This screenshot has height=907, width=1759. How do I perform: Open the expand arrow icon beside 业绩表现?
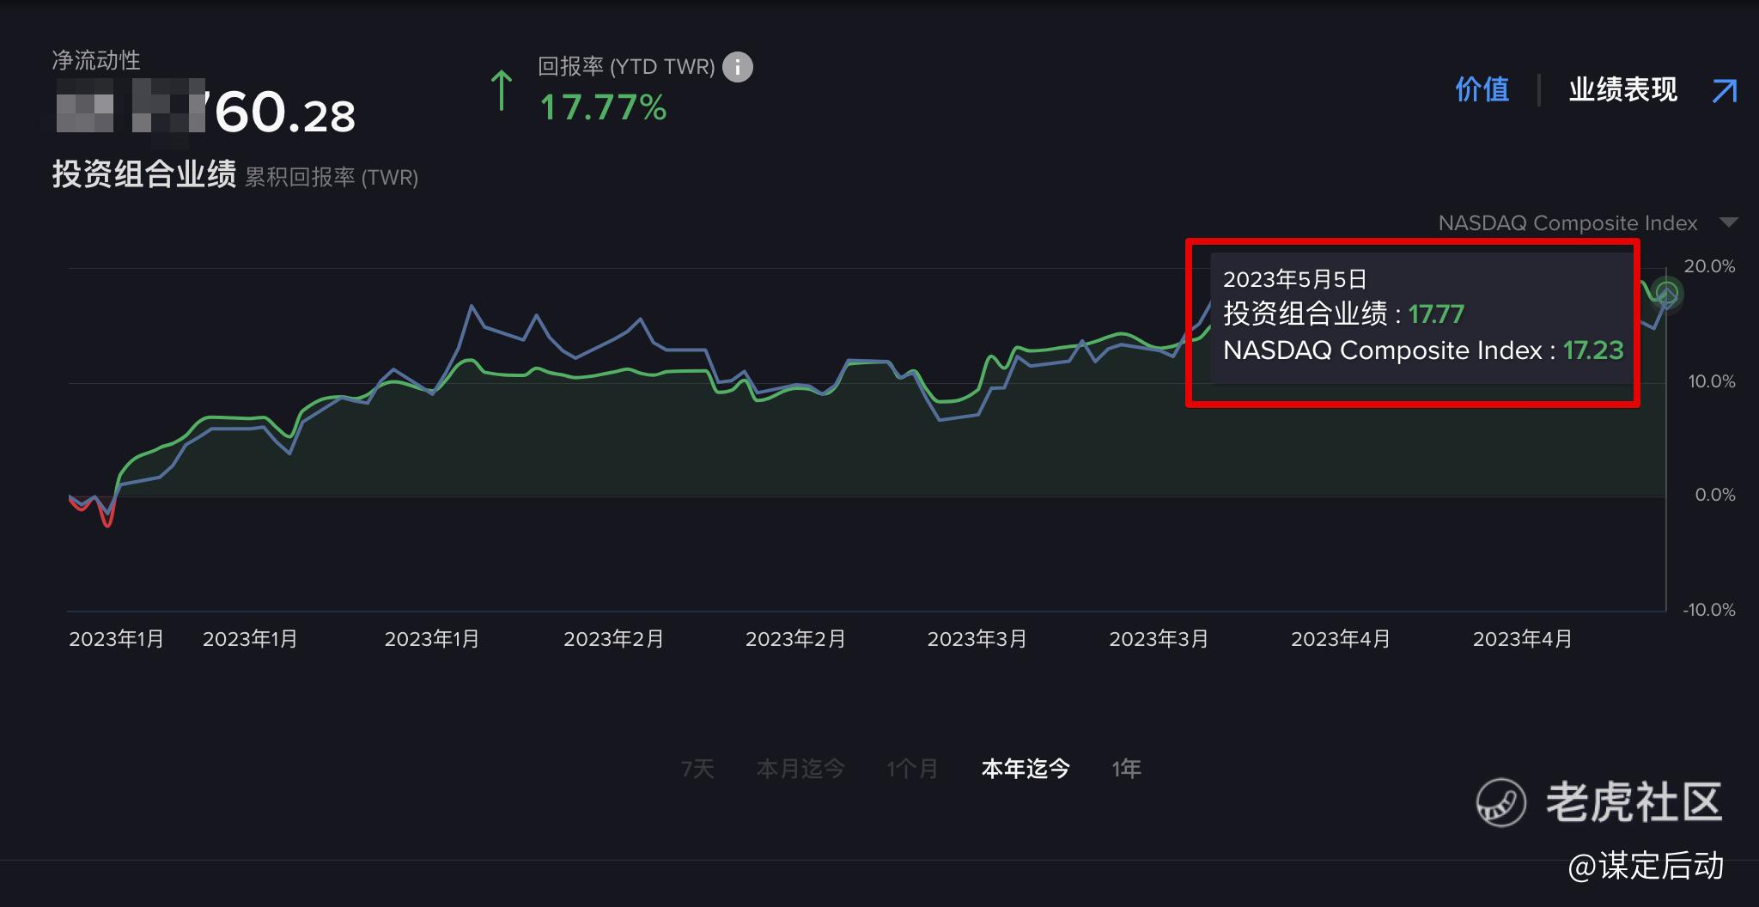(1725, 91)
